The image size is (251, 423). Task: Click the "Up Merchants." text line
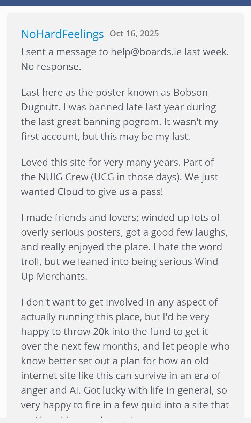tap(54, 276)
